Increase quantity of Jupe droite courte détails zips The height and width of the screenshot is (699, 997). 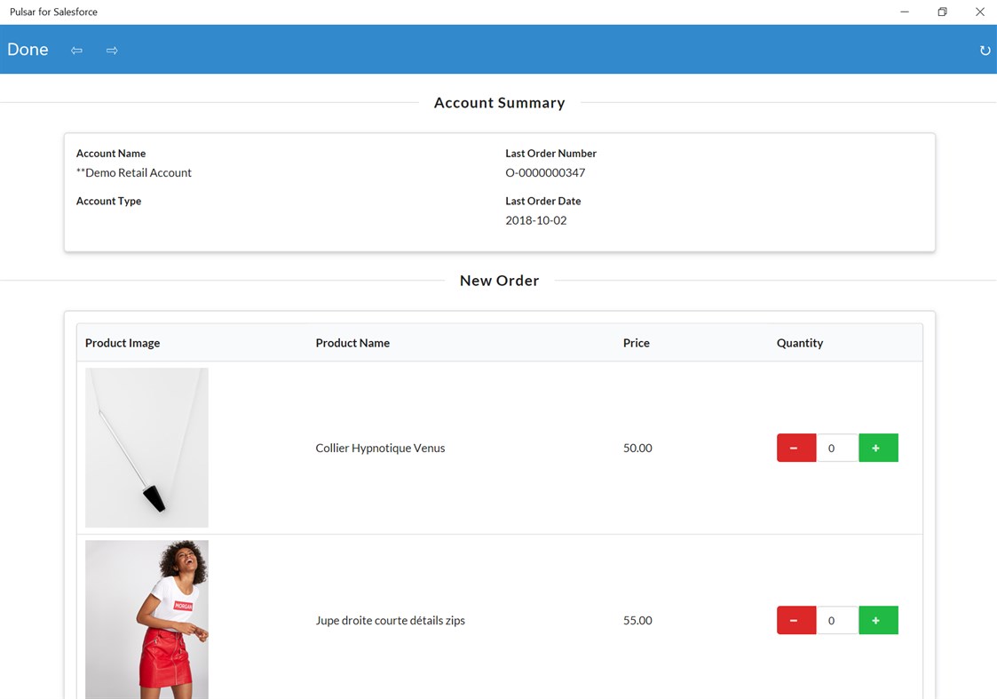click(878, 620)
